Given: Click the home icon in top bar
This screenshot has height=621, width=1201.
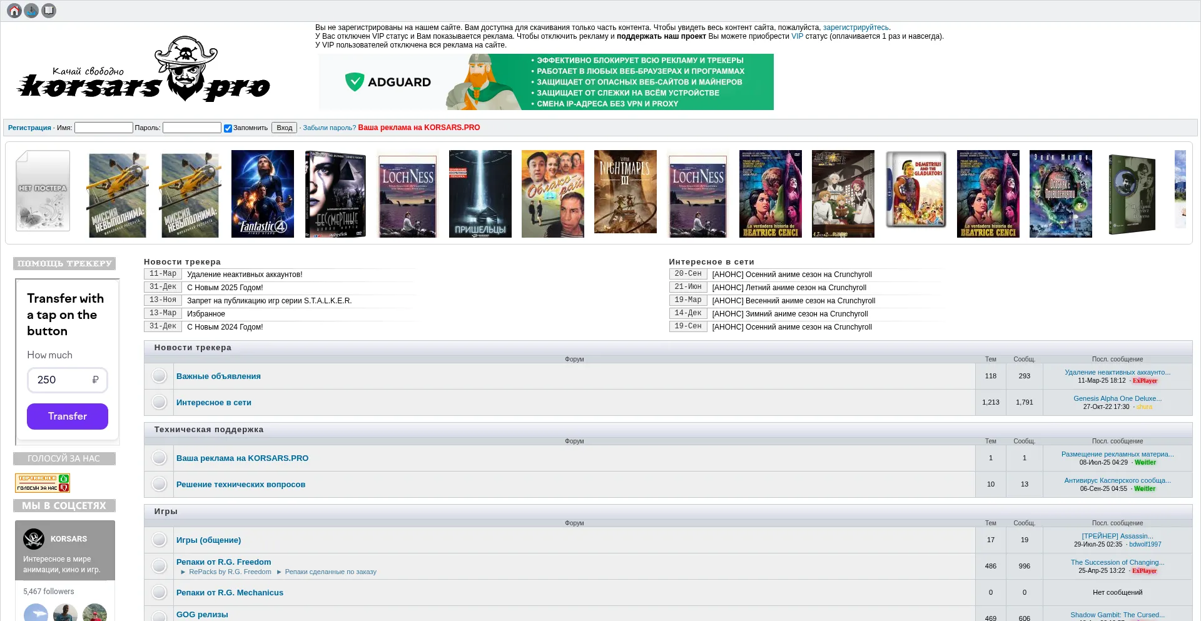Looking at the screenshot, I should click(14, 11).
